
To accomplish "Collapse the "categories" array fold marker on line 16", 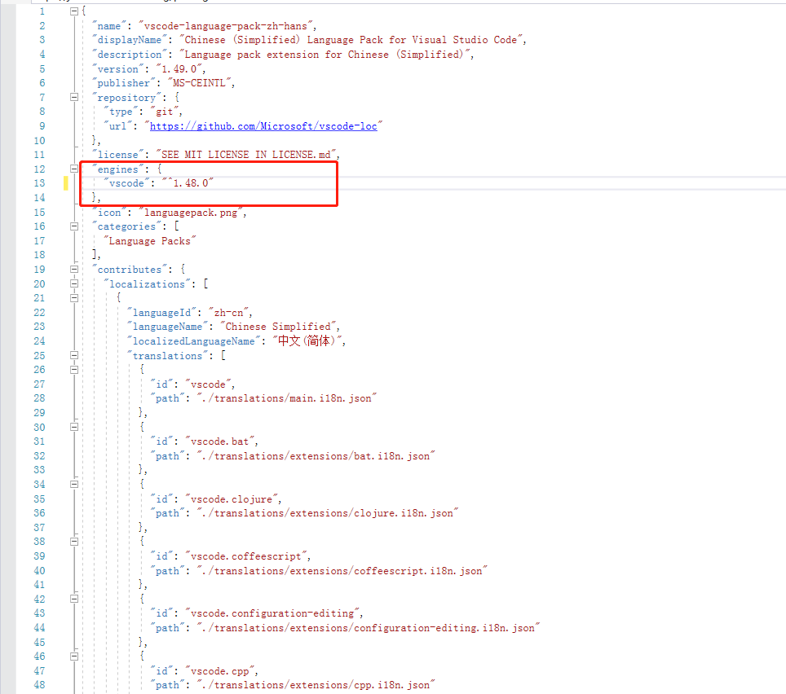I will click(x=74, y=226).
